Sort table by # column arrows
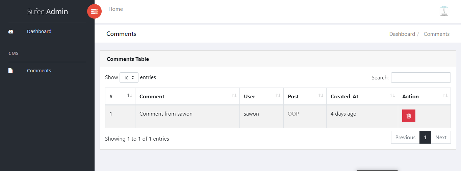This screenshot has height=171, width=461. [x=130, y=96]
